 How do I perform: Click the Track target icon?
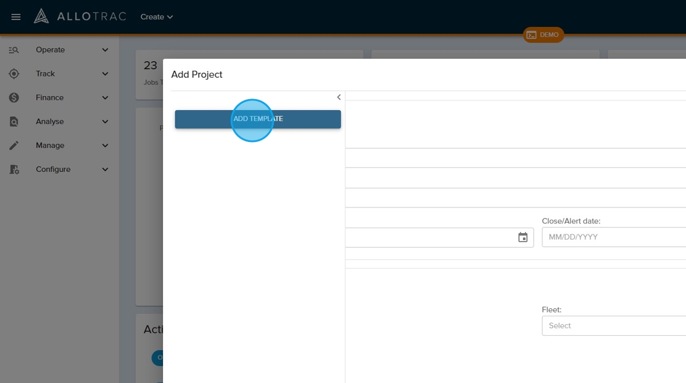(14, 74)
